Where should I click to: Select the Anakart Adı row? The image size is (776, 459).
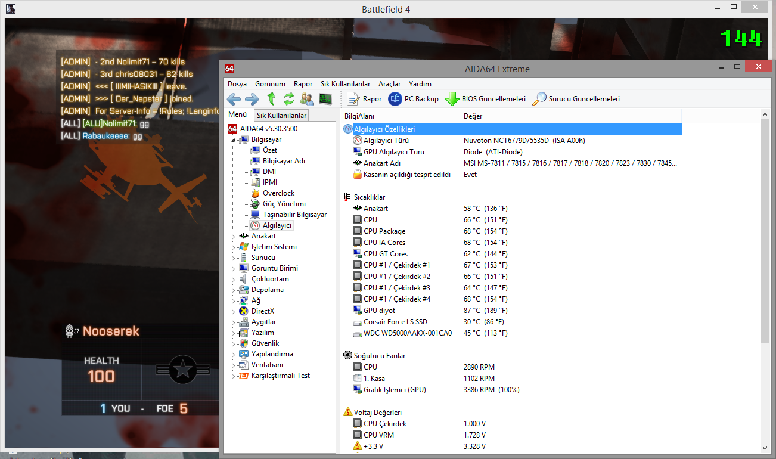click(513, 163)
